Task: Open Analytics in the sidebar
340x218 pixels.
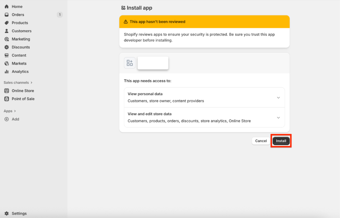Action: pos(20,71)
